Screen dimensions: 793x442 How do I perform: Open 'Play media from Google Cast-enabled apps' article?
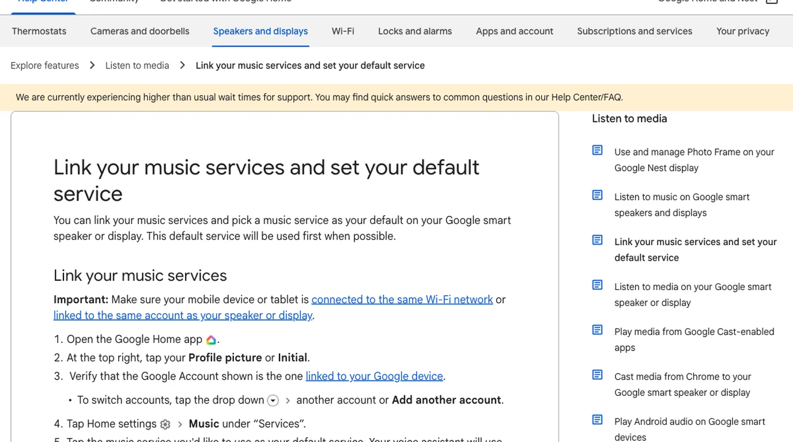coord(694,340)
